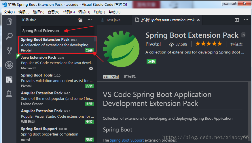Click the Spring Boot green leaf logo

pos(121,49)
